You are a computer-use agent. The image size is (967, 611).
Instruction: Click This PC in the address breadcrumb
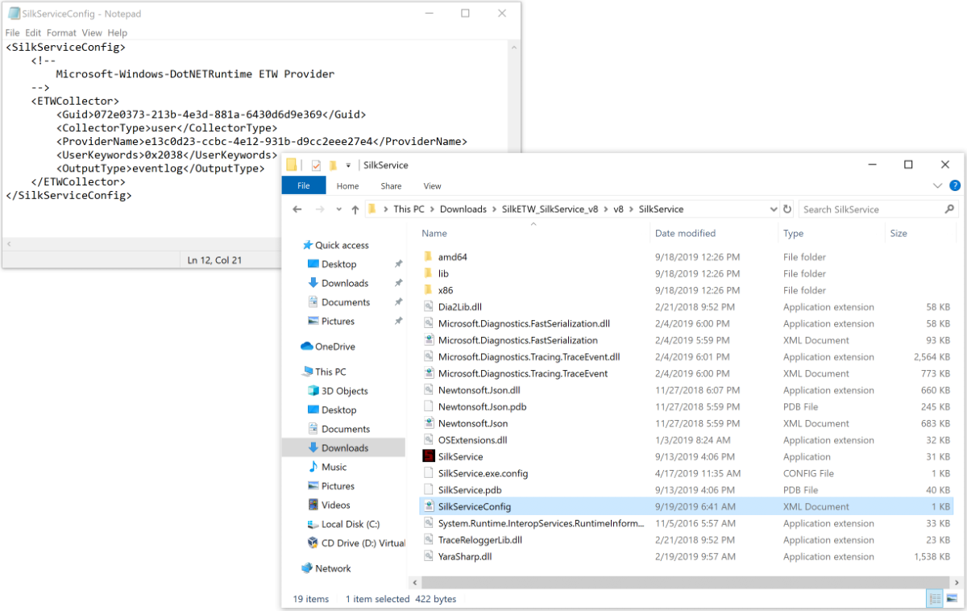point(409,209)
